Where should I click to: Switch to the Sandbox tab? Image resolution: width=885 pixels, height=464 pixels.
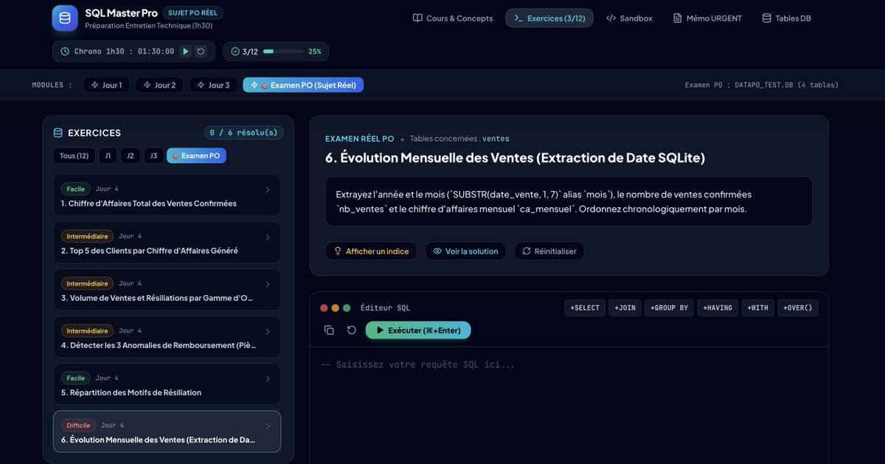point(629,18)
